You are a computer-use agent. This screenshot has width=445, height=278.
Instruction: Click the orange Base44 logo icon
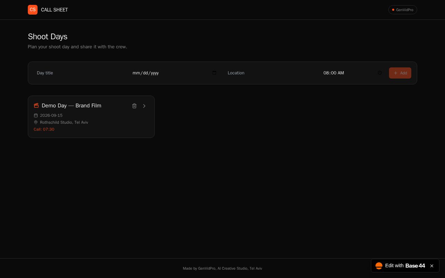[379, 266]
